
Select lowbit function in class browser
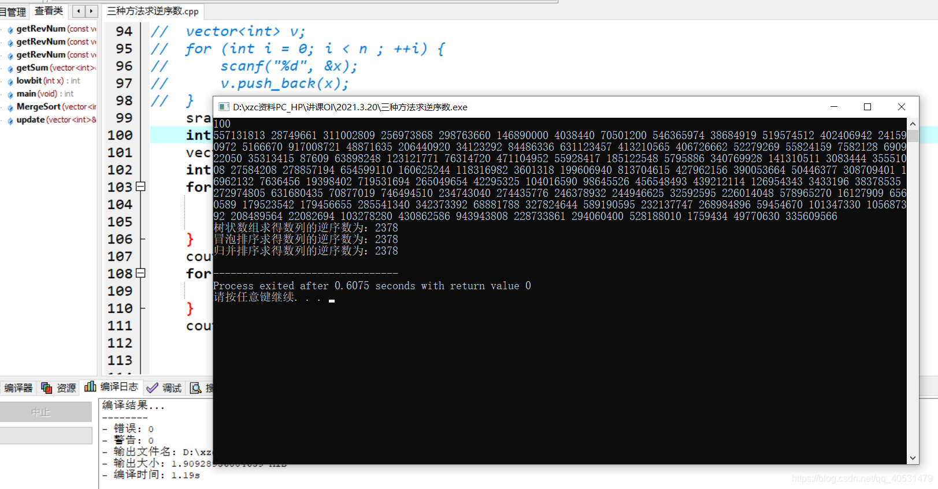(48, 81)
